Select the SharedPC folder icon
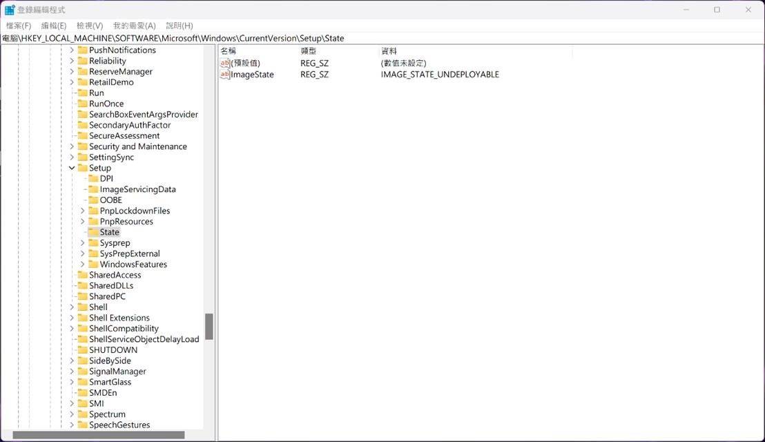 (x=82, y=296)
